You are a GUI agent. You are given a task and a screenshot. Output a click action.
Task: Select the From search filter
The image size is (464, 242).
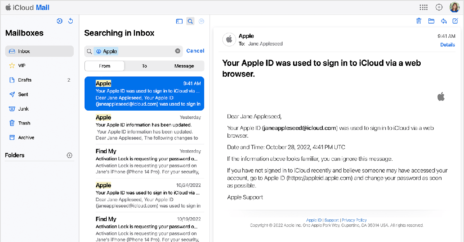(x=104, y=66)
